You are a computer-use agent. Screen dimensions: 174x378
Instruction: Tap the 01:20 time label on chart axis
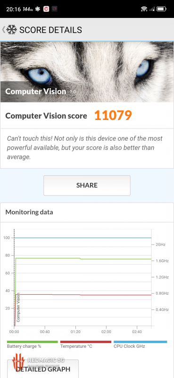pos(75,332)
